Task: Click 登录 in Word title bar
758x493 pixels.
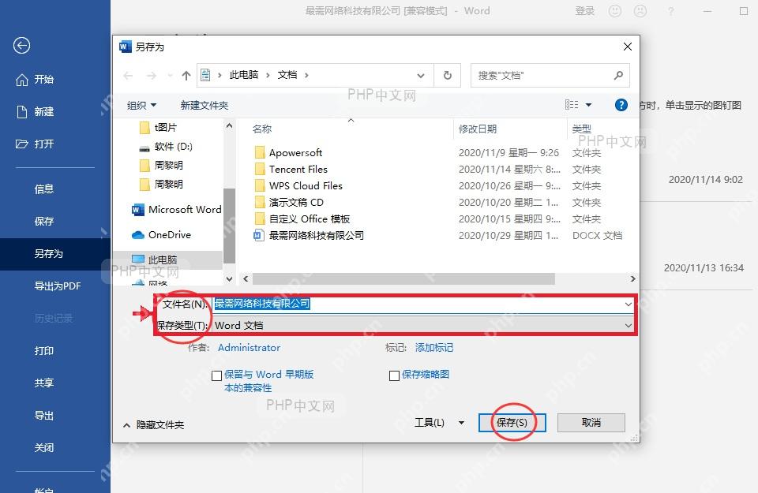Action: [584, 10]
